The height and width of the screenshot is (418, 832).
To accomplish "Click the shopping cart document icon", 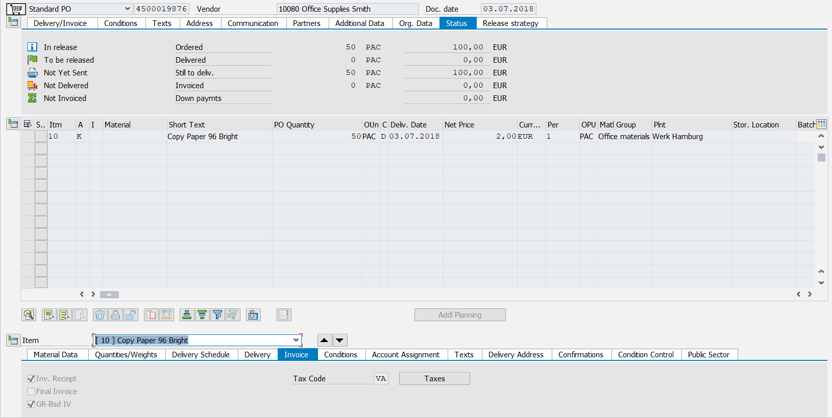I will pyautogui.click(x=16, y=9).
